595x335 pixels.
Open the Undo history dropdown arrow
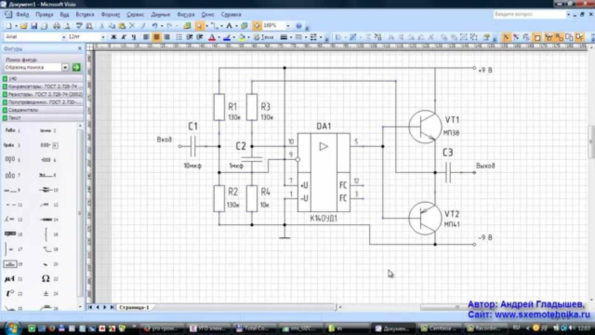[x=162, y=25]
